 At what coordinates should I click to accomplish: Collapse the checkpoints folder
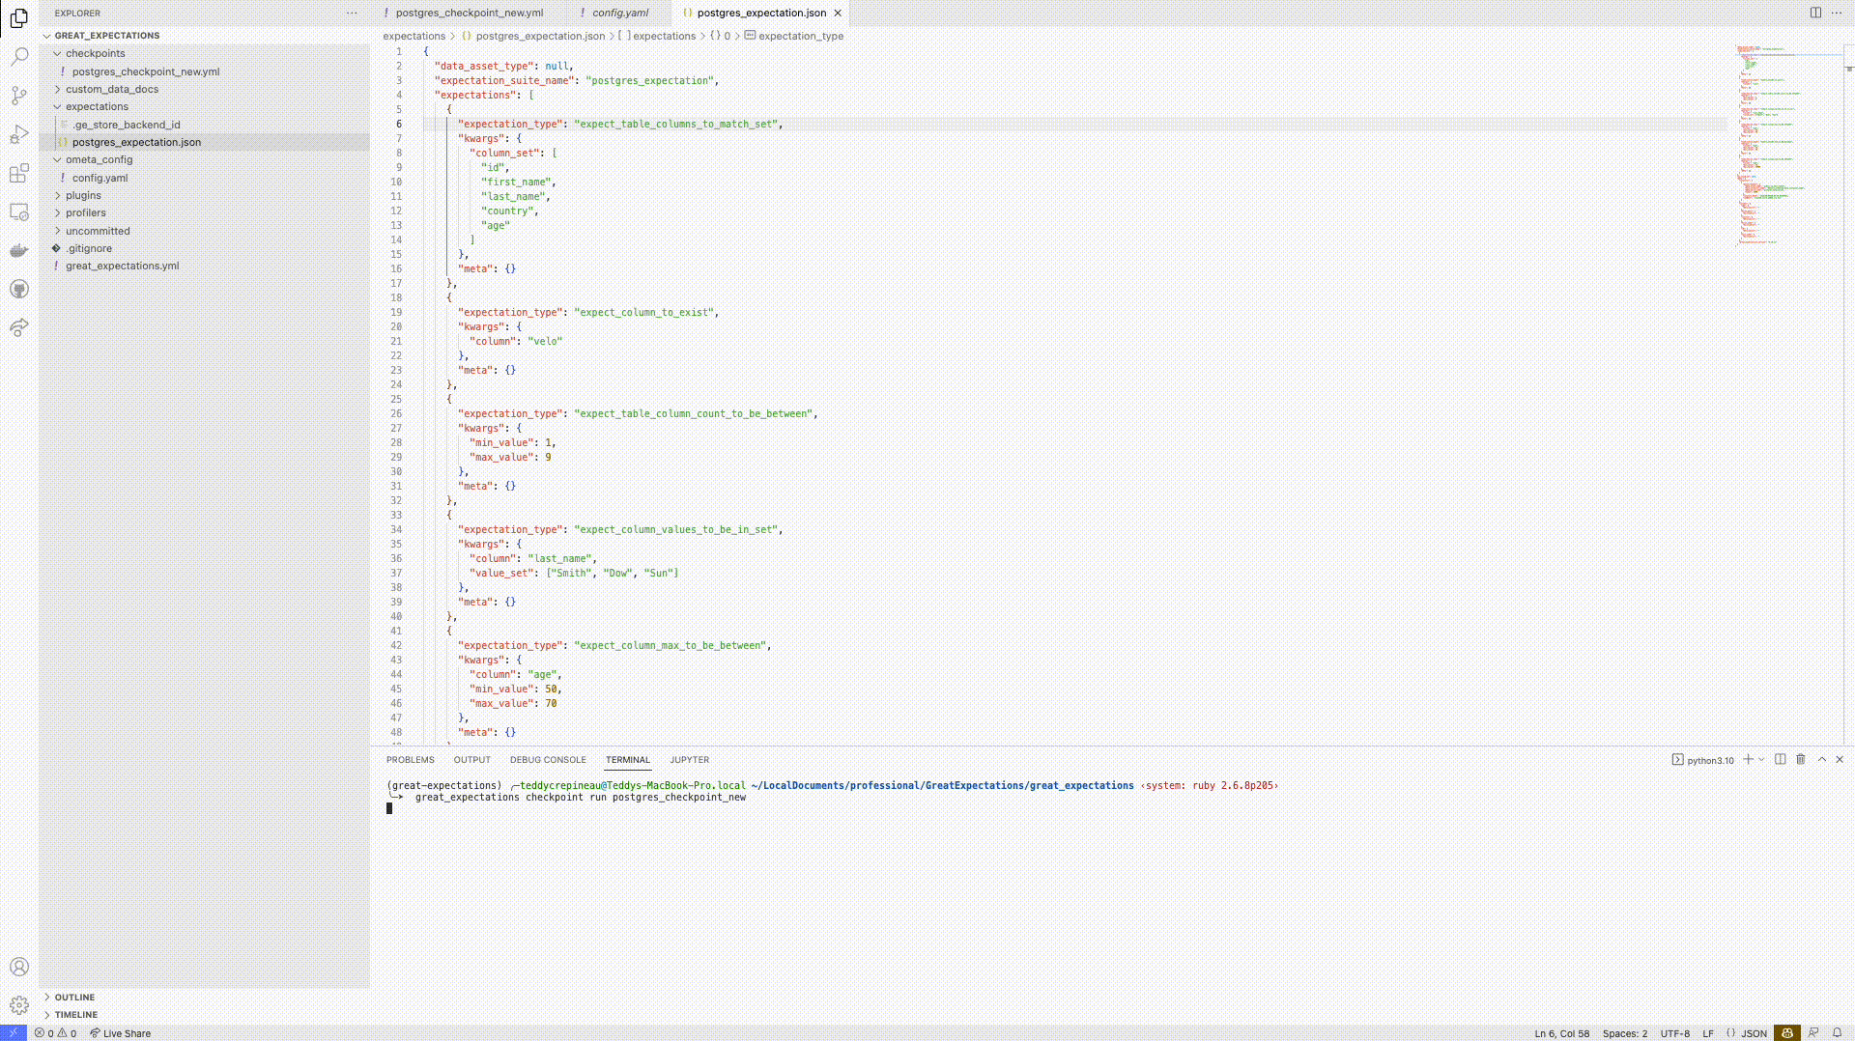[95, 53]
